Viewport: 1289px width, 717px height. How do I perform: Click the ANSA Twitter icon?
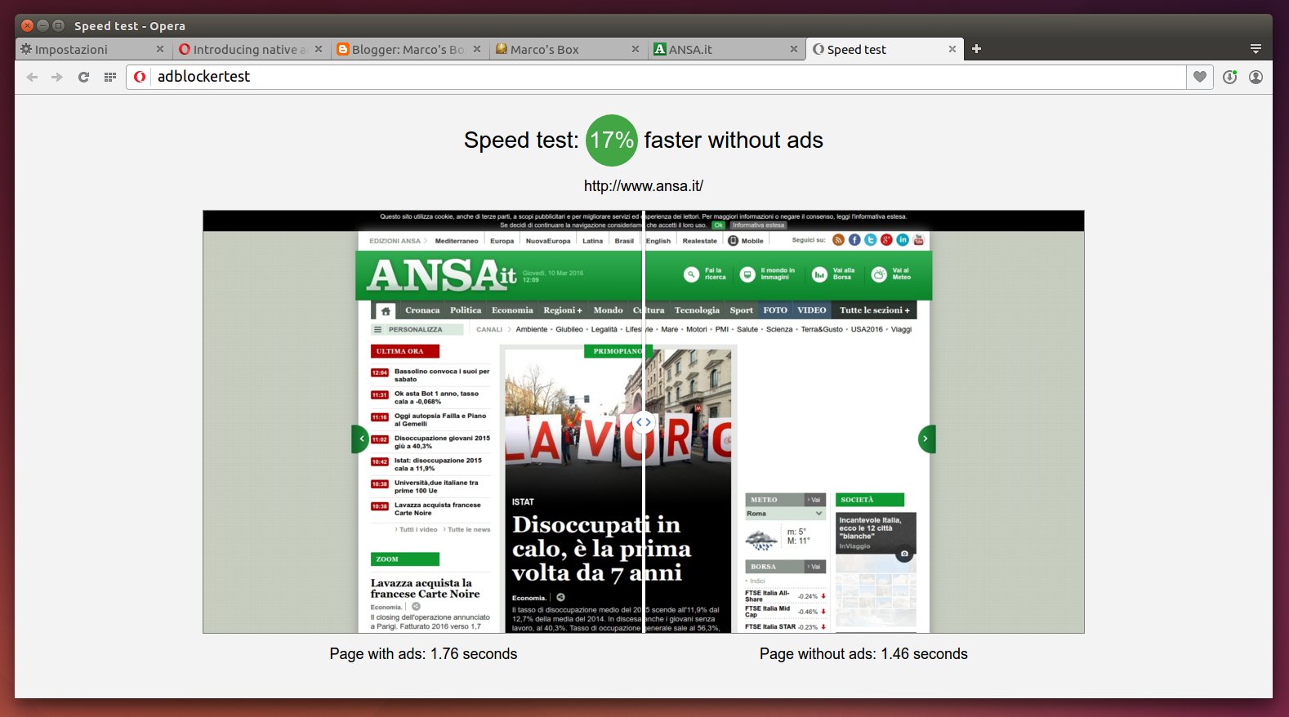871,240
